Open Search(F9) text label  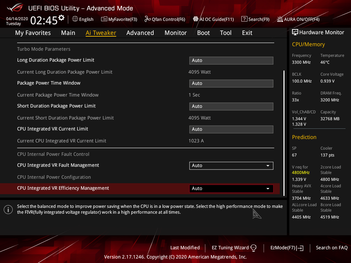pos(259,19)
